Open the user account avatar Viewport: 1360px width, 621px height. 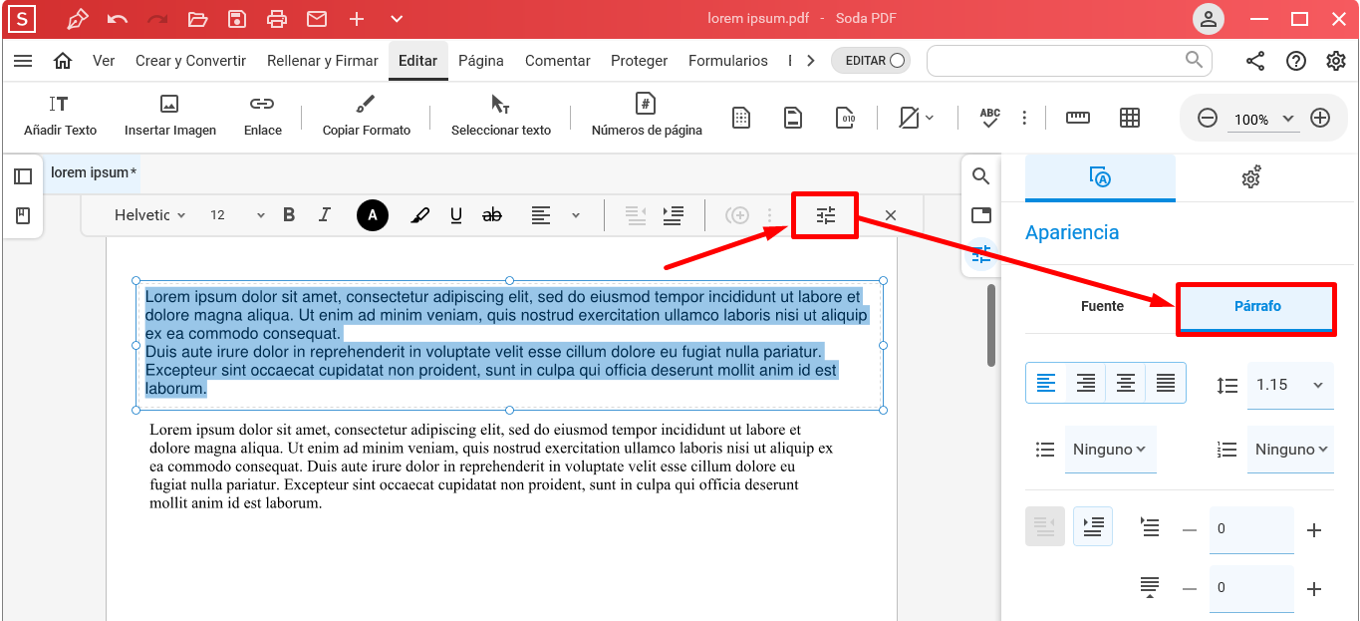click(1209, 19)
